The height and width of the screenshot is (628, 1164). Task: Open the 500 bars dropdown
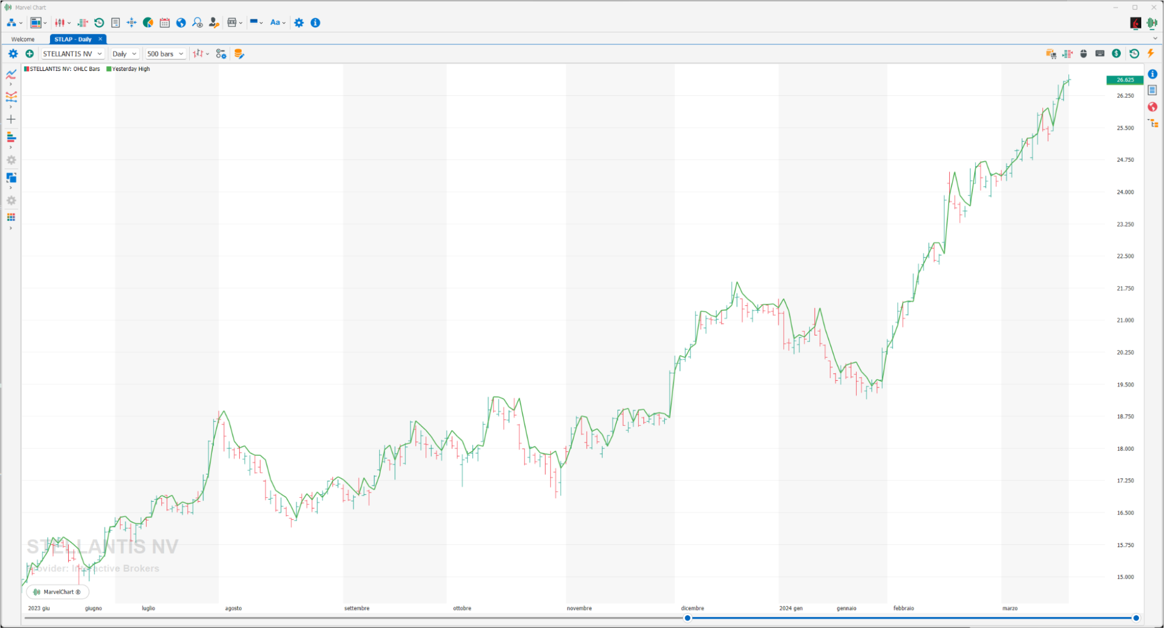pos(165,53)
